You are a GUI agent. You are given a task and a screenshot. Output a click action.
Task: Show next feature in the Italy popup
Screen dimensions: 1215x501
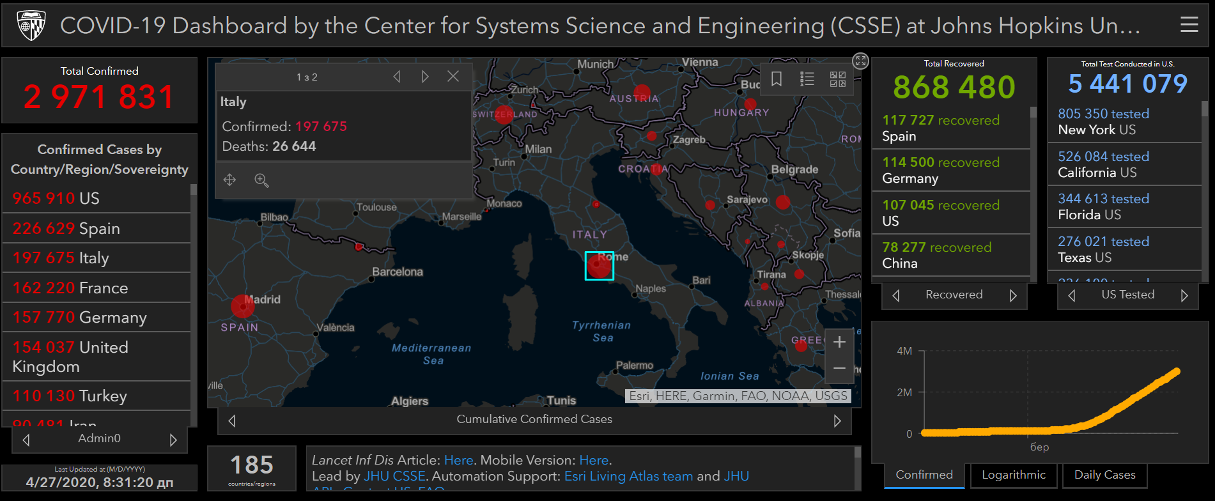(425, 77)
